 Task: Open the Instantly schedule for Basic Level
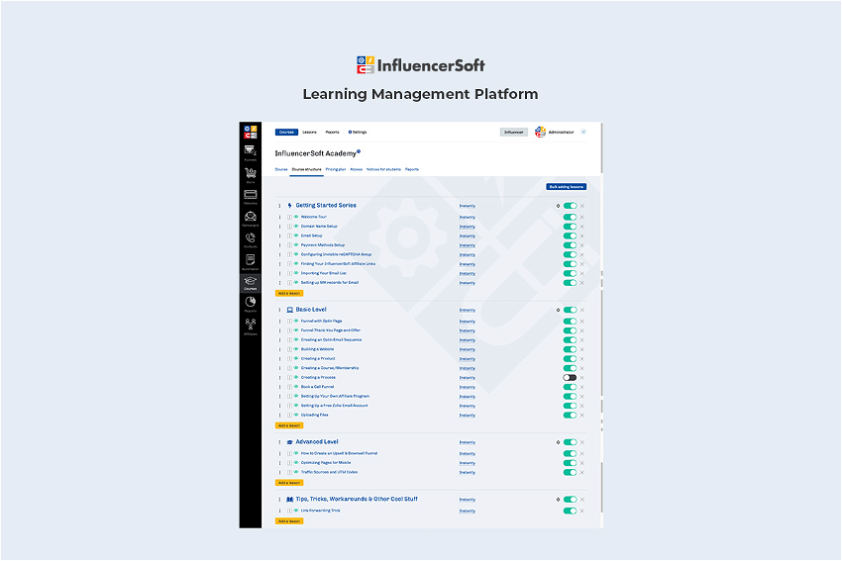tap(467, 310)
